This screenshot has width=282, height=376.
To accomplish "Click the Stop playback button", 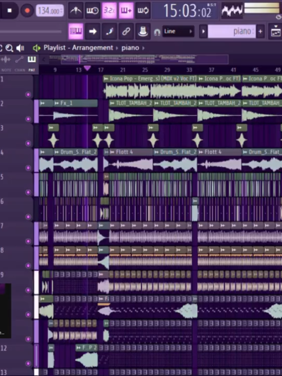I will pyautogui.click(x=9, y=10).
